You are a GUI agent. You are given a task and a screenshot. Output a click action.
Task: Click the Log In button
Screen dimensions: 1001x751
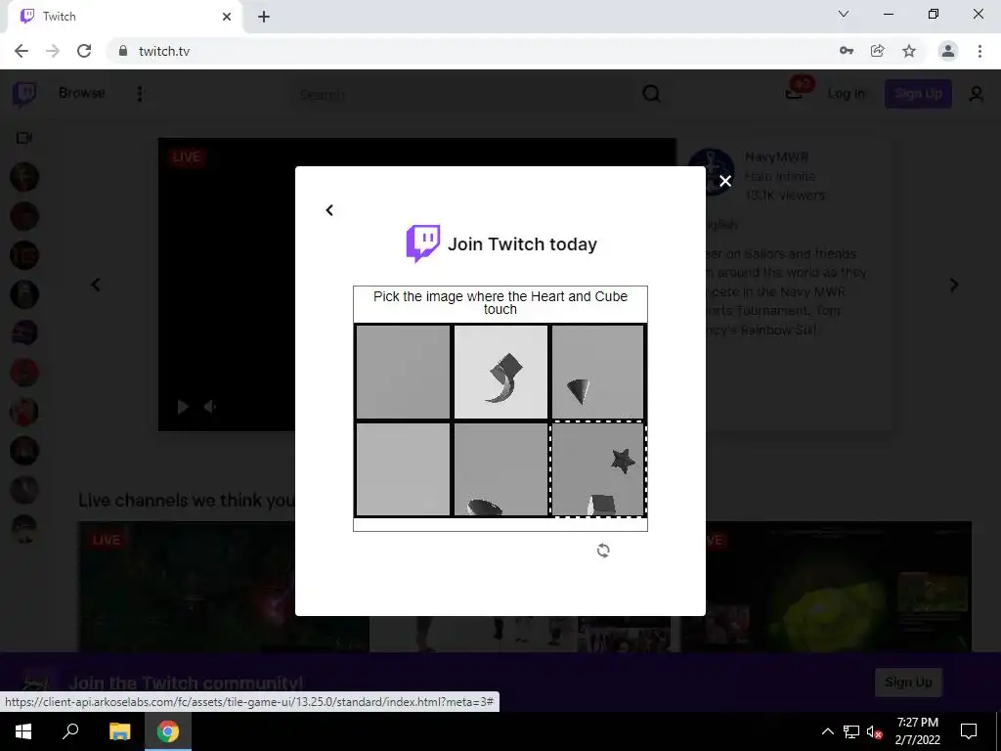point(846,94)
